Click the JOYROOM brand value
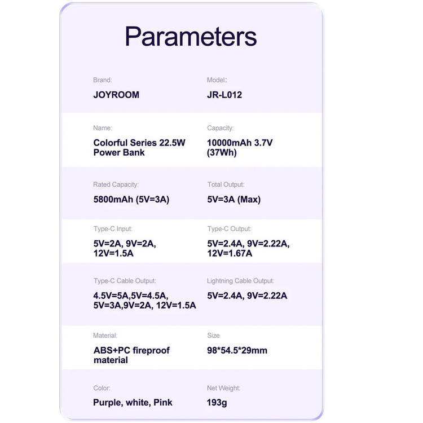The image size is (423, 423). click(x=116, y=95)
